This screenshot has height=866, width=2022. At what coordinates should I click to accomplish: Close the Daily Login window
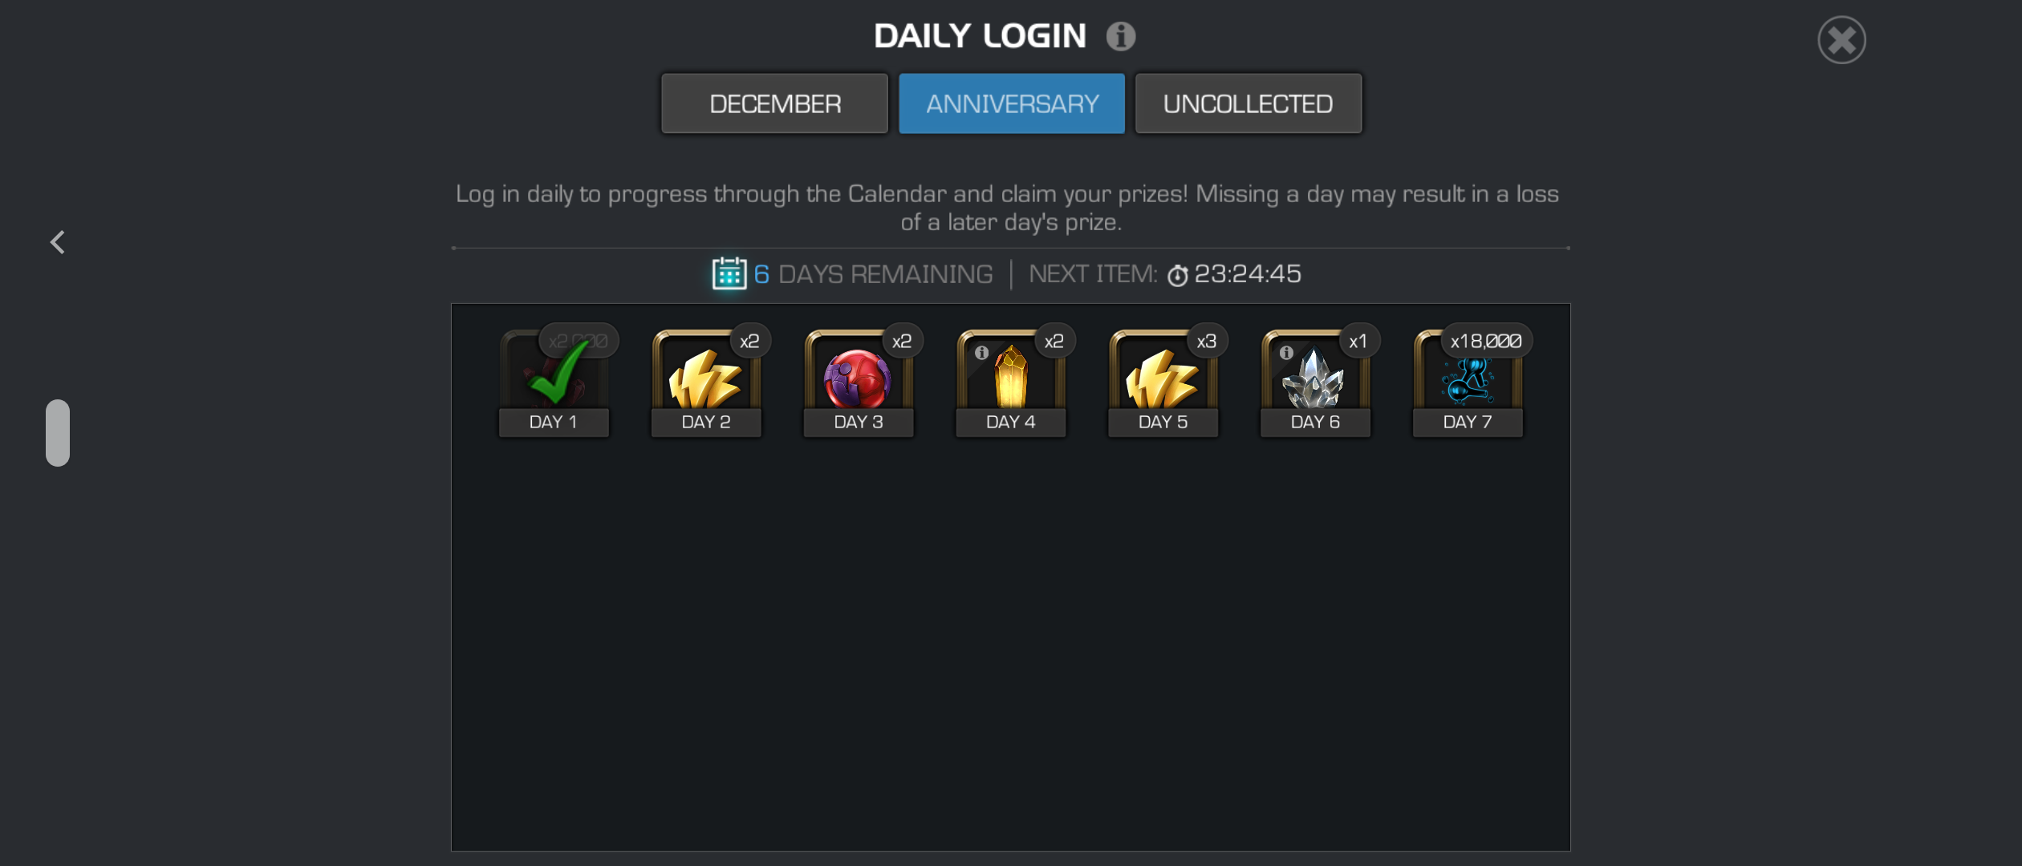point(1841,40)
